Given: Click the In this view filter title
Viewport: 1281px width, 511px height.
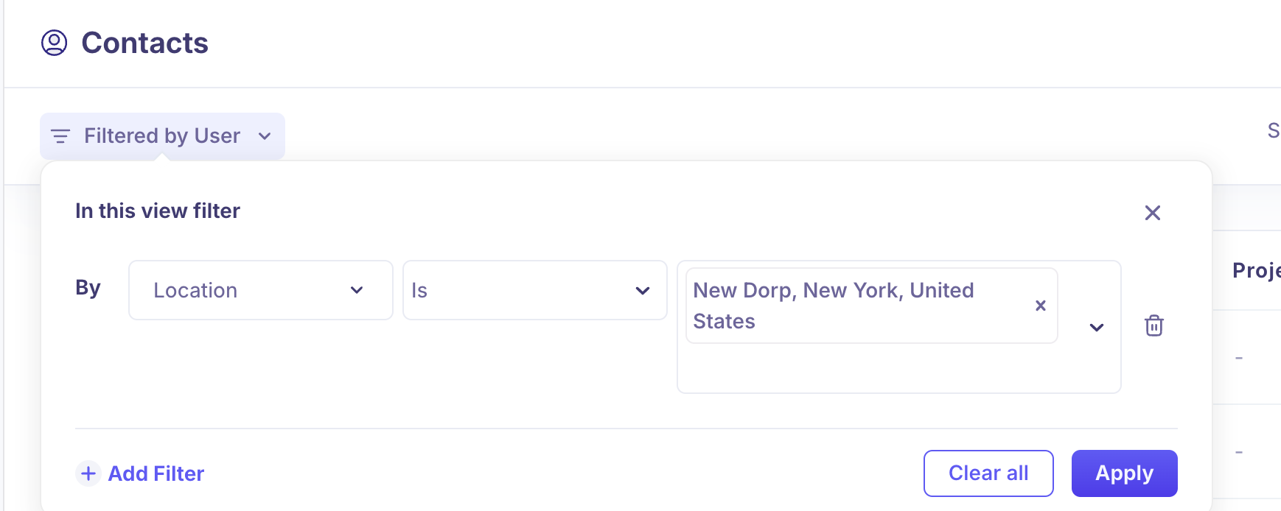Looking at the screenshot, I should pyautogui.click(x=158, y=211).
